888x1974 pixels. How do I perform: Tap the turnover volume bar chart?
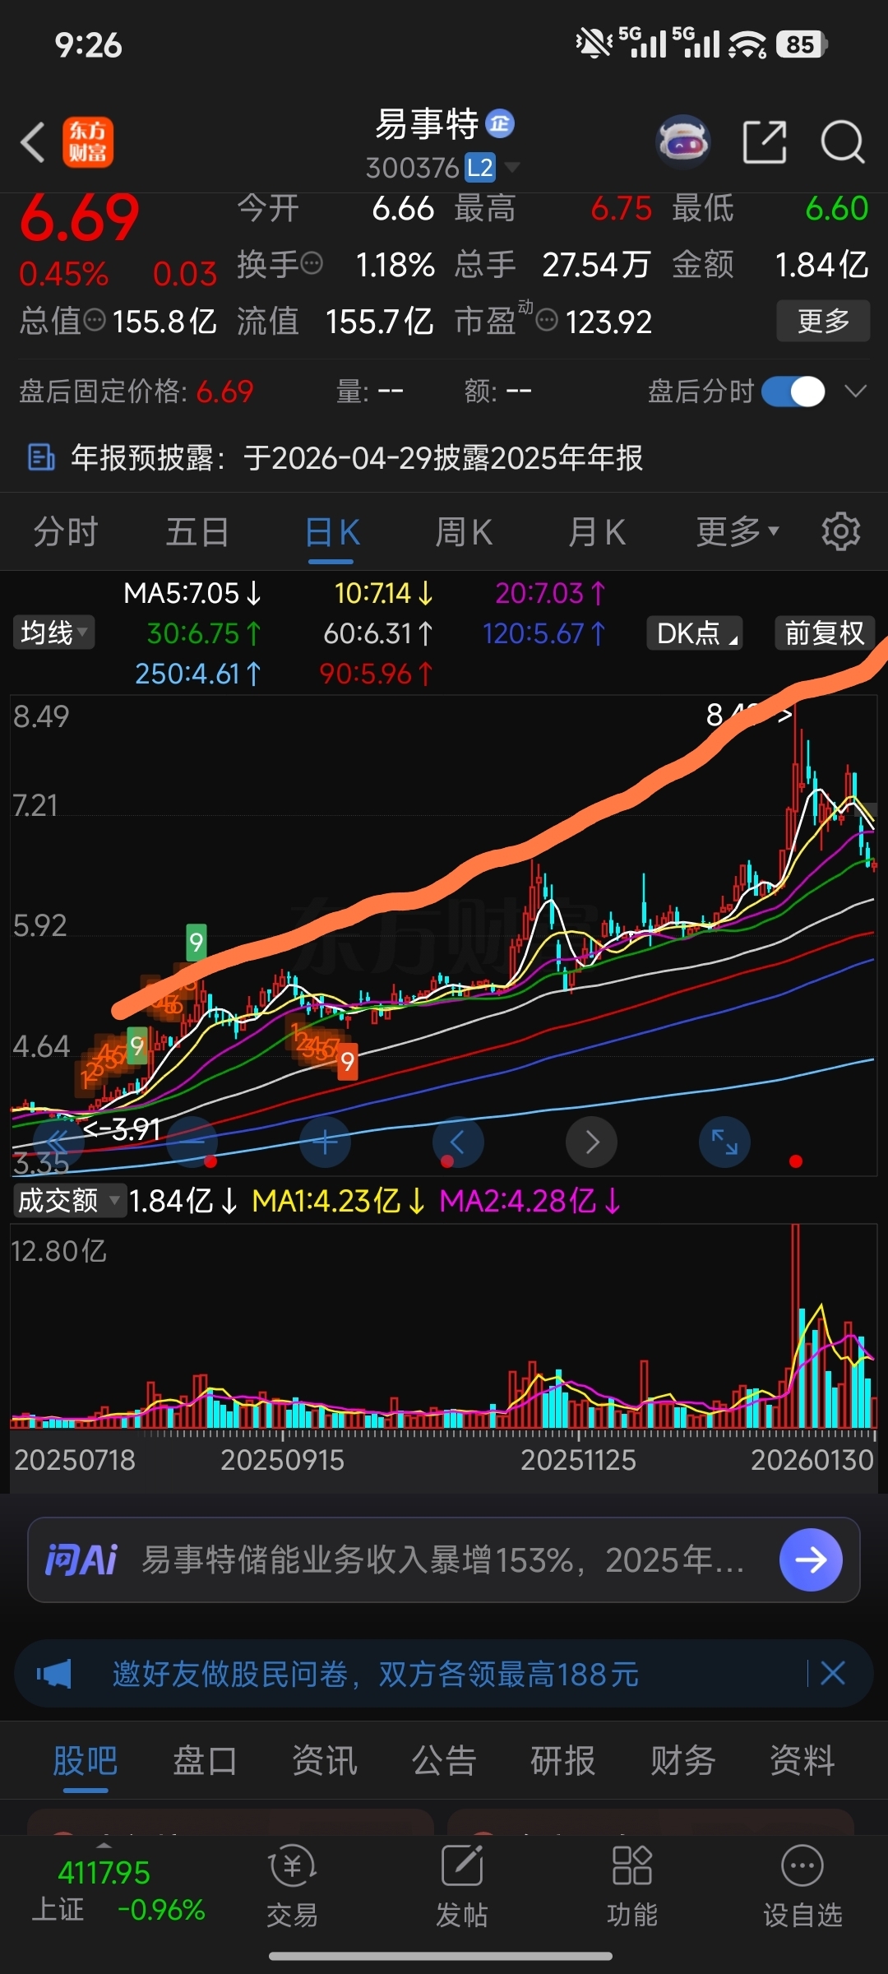tap(443, 1326)
